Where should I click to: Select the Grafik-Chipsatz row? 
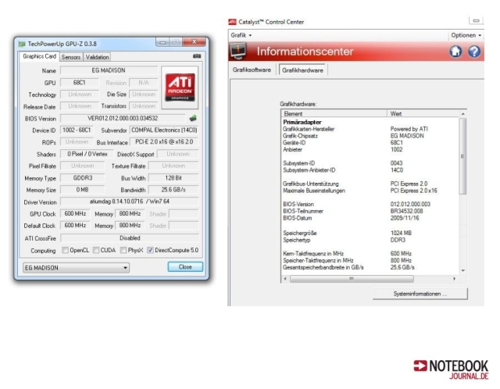370,136
